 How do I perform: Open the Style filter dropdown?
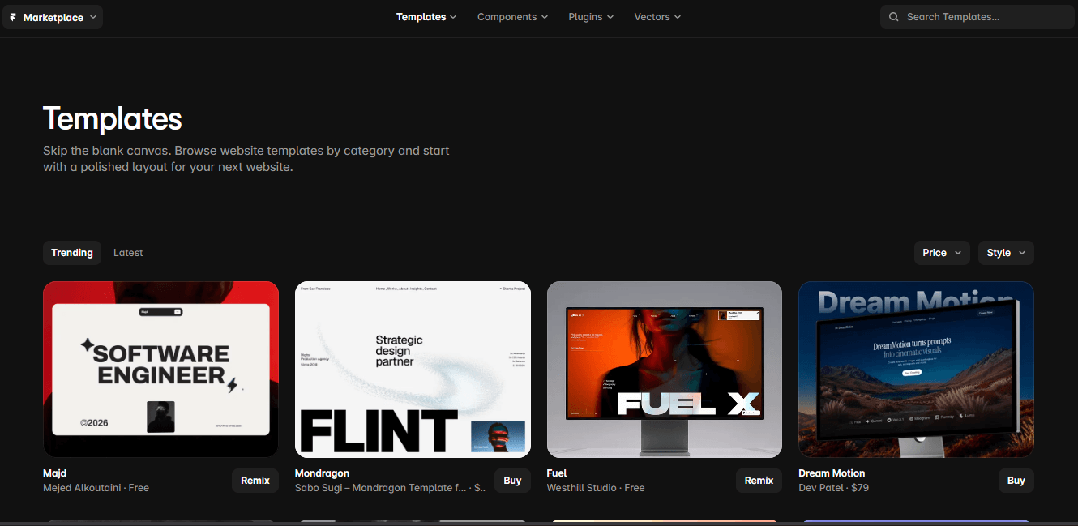tap(1006, 253)
